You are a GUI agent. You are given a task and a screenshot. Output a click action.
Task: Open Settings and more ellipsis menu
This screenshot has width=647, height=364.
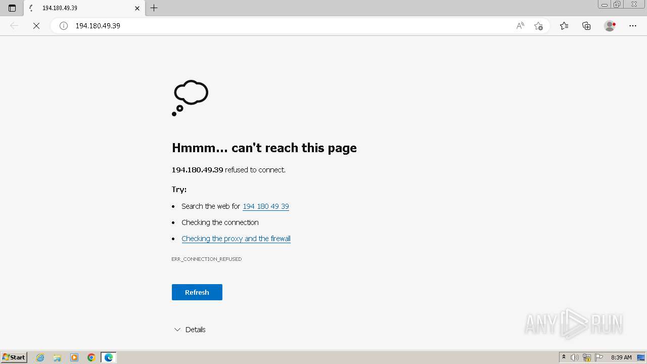point(633,26)
